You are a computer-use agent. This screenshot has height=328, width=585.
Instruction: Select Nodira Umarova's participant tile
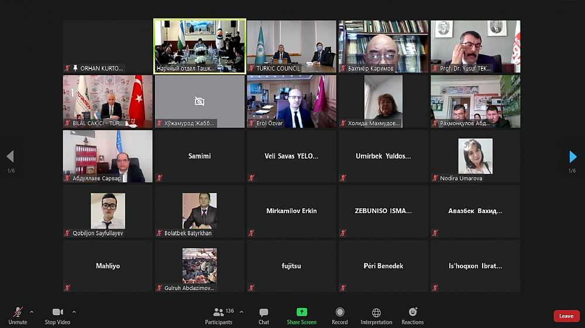pos(475,156)
